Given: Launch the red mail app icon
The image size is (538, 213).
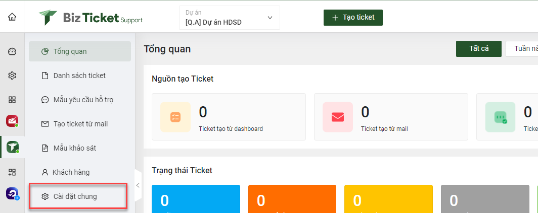Looking at the screenshot, I should tap(12, 121).
